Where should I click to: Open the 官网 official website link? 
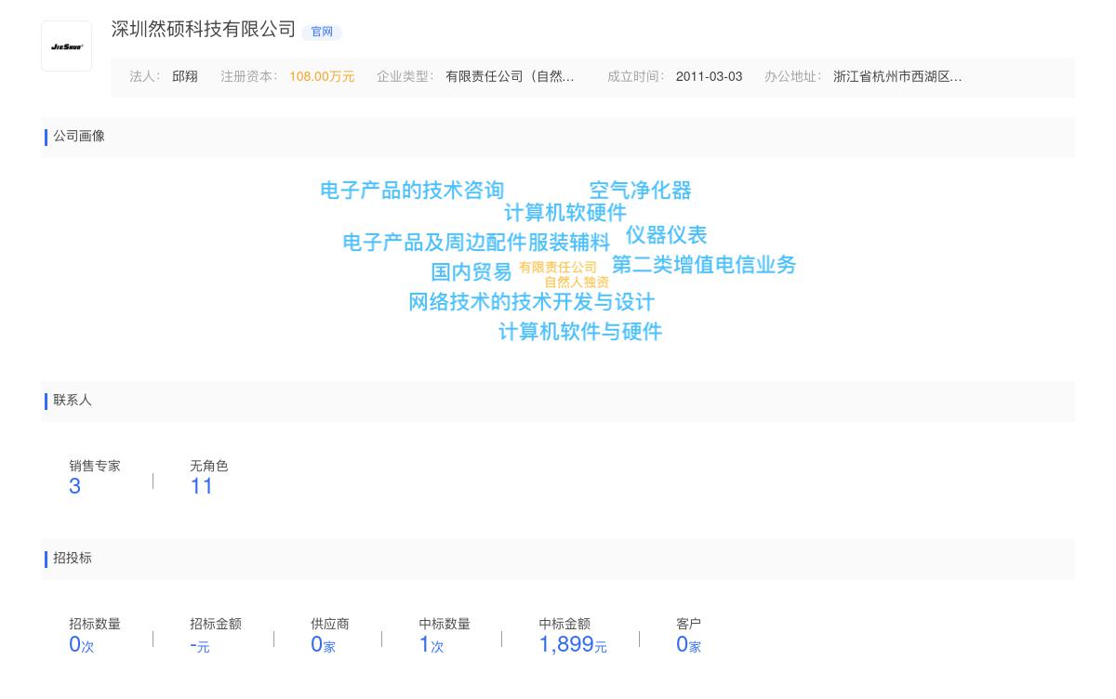(322, 32)
